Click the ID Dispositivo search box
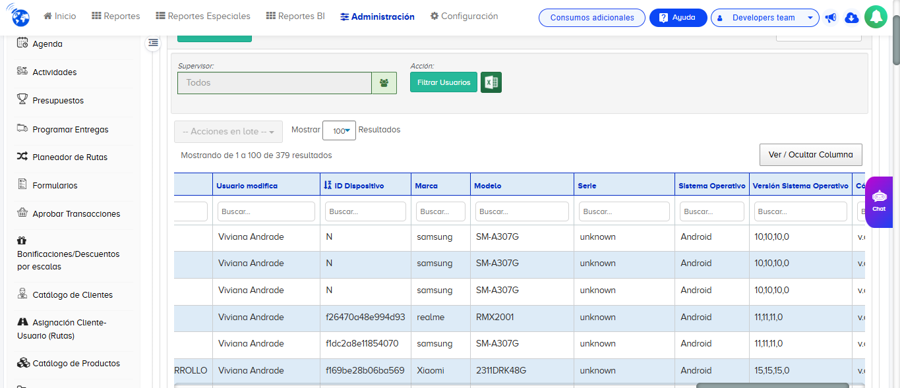 [x=365, y=211]
